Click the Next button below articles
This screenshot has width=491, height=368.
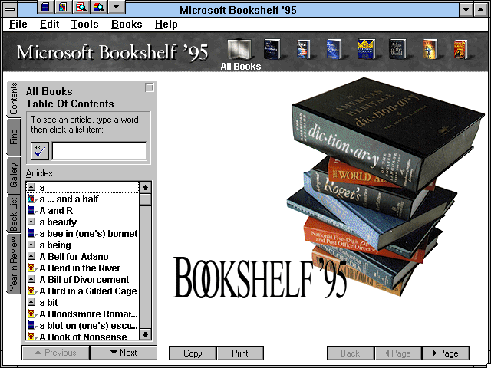click(x=124, y=353)
